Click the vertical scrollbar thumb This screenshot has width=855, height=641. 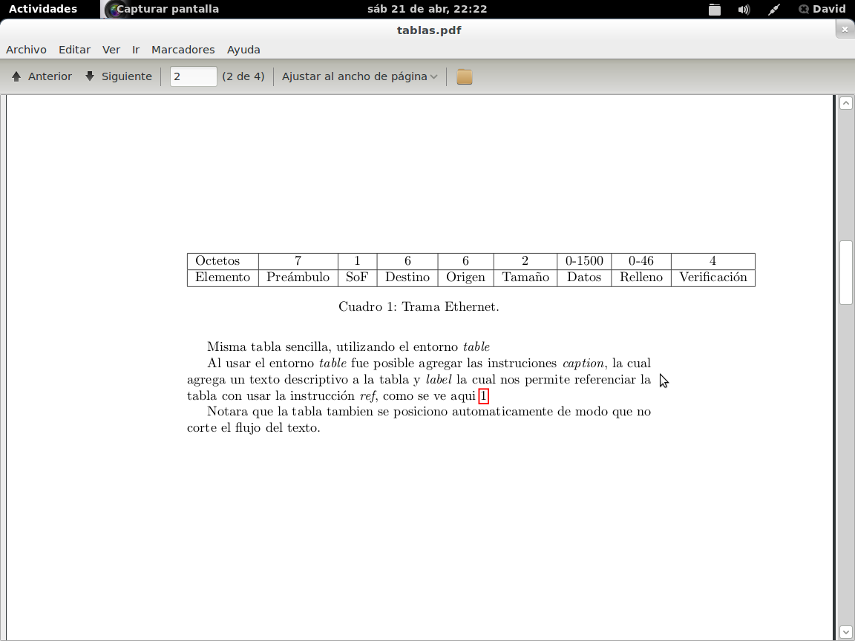(846, 272)
